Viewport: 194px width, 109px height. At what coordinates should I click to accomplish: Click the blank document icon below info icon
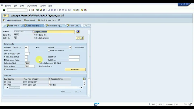[82, 38]
